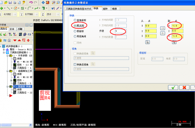Viewport: 195px width, 128px height.
Task: Switch to the 镜像 tab
Action: point(115,9)
